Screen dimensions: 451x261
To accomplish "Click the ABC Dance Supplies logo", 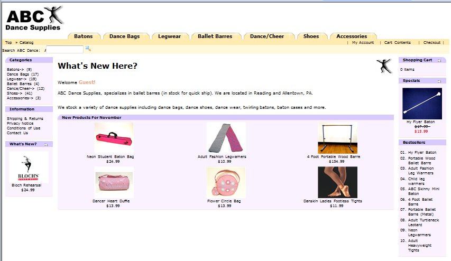I will 34,18.
